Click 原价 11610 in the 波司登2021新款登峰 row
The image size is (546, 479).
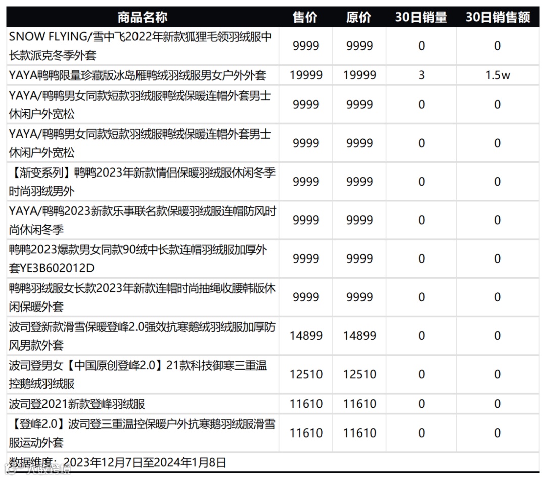(x=360, y=404)
